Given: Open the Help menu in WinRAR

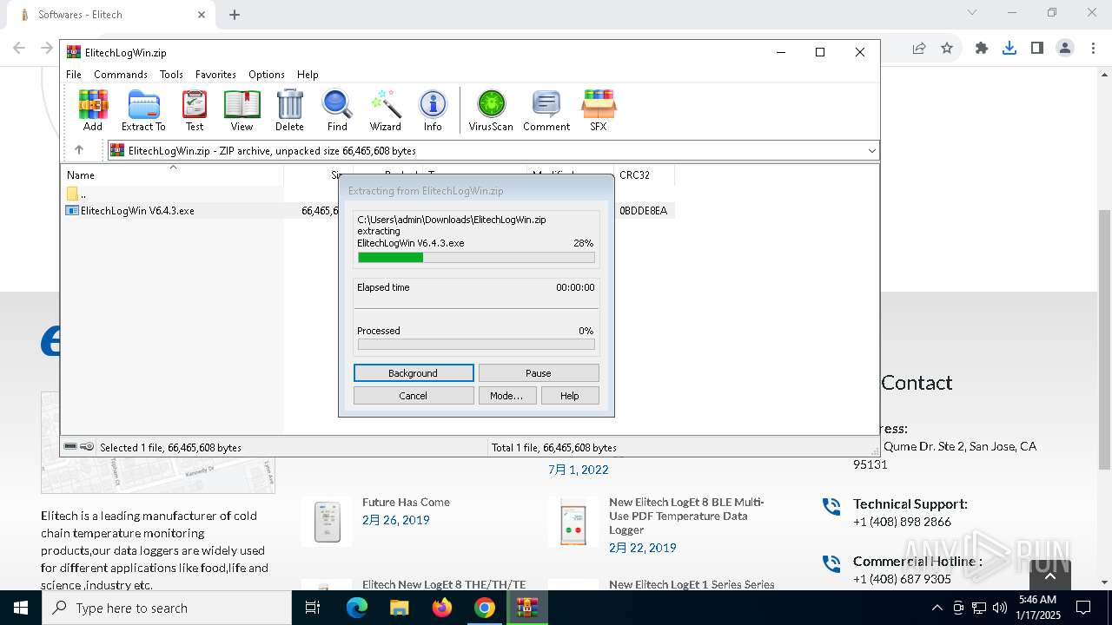Looking at the screenshot, I should [308, 75].
